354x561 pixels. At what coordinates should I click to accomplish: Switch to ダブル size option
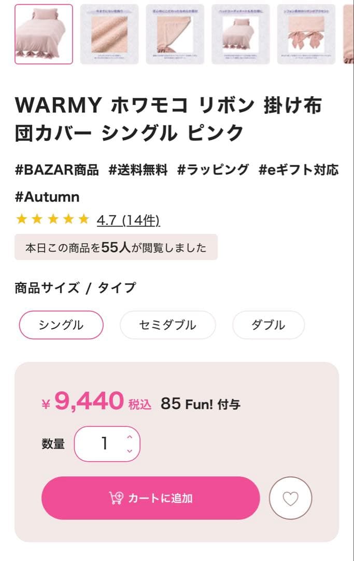(268, 325)
